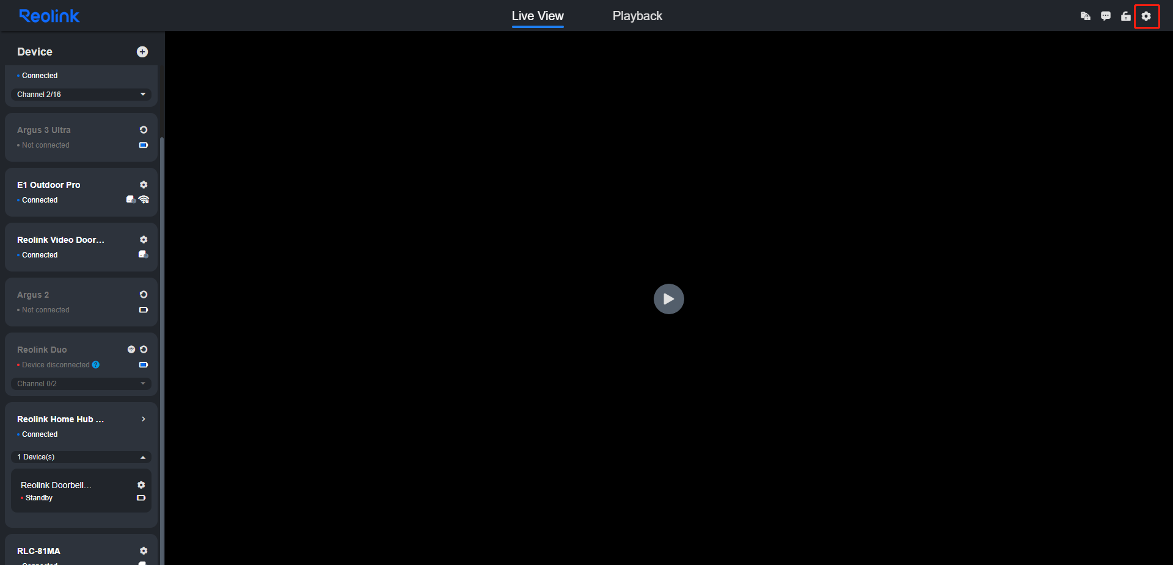Screen dimensions: 1173x565
Task: Open the app settings gear in top bar
Action: [x=1146, y=16]
